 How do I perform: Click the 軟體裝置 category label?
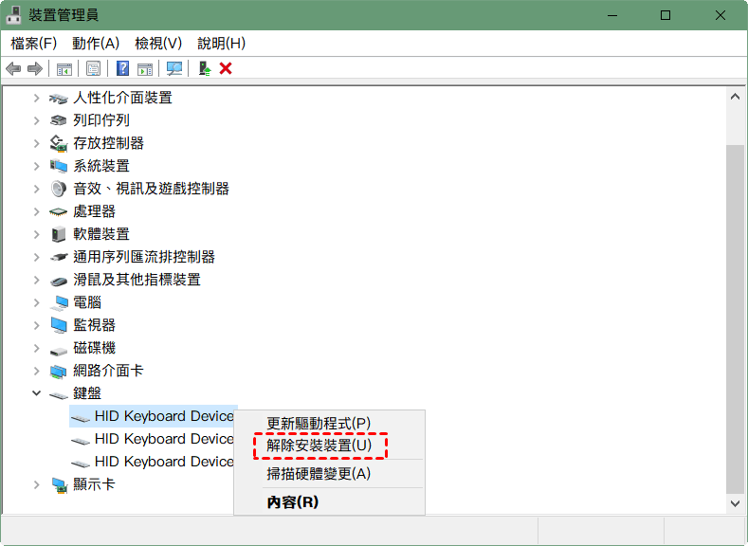pos(101,234)
